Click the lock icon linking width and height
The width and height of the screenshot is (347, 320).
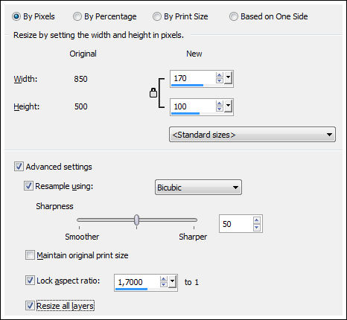point(153,93)
